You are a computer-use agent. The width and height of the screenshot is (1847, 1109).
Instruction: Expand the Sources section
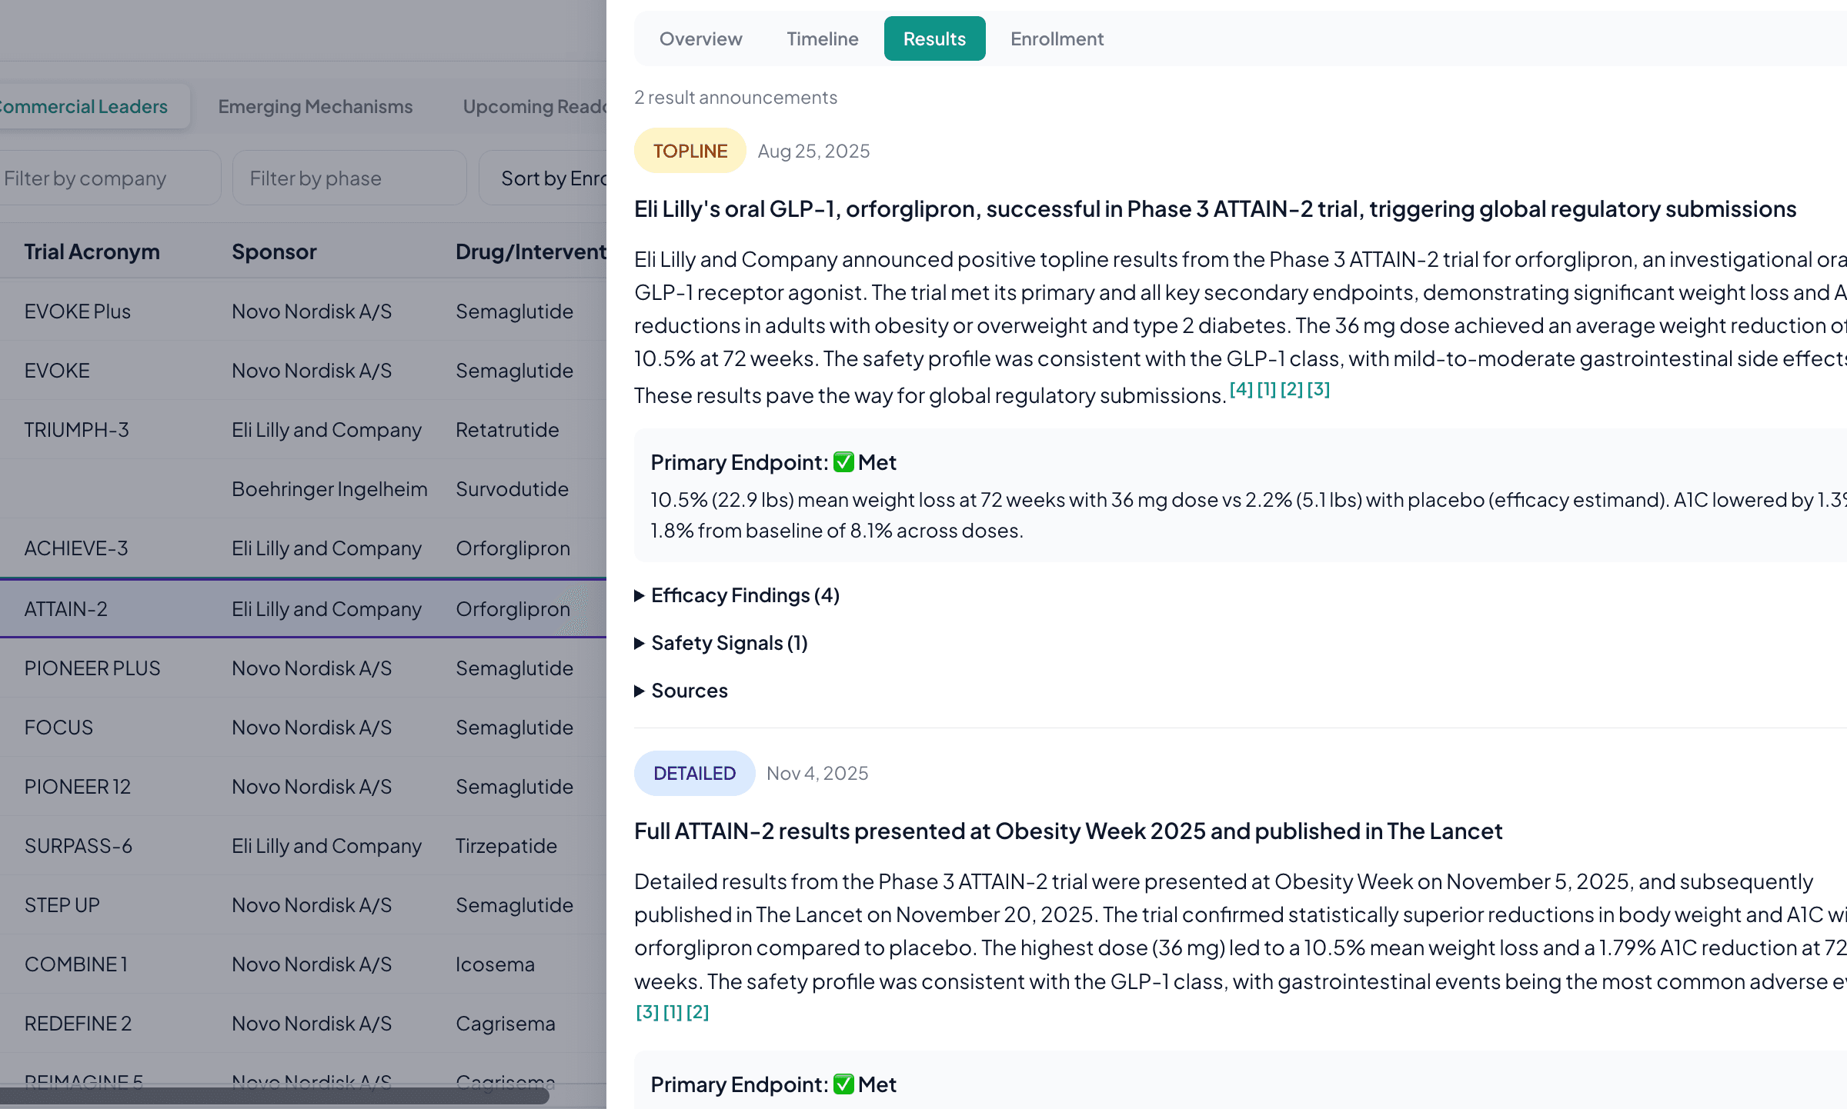click(x=681, y=691)
